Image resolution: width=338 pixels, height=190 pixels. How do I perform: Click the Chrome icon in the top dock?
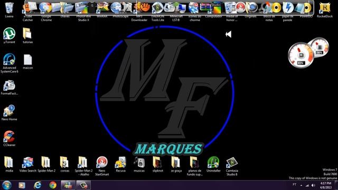pos(45,7)
